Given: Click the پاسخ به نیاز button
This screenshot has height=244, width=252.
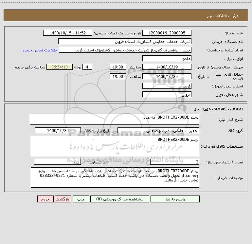Looking at the screenshot, I should 175,199.
